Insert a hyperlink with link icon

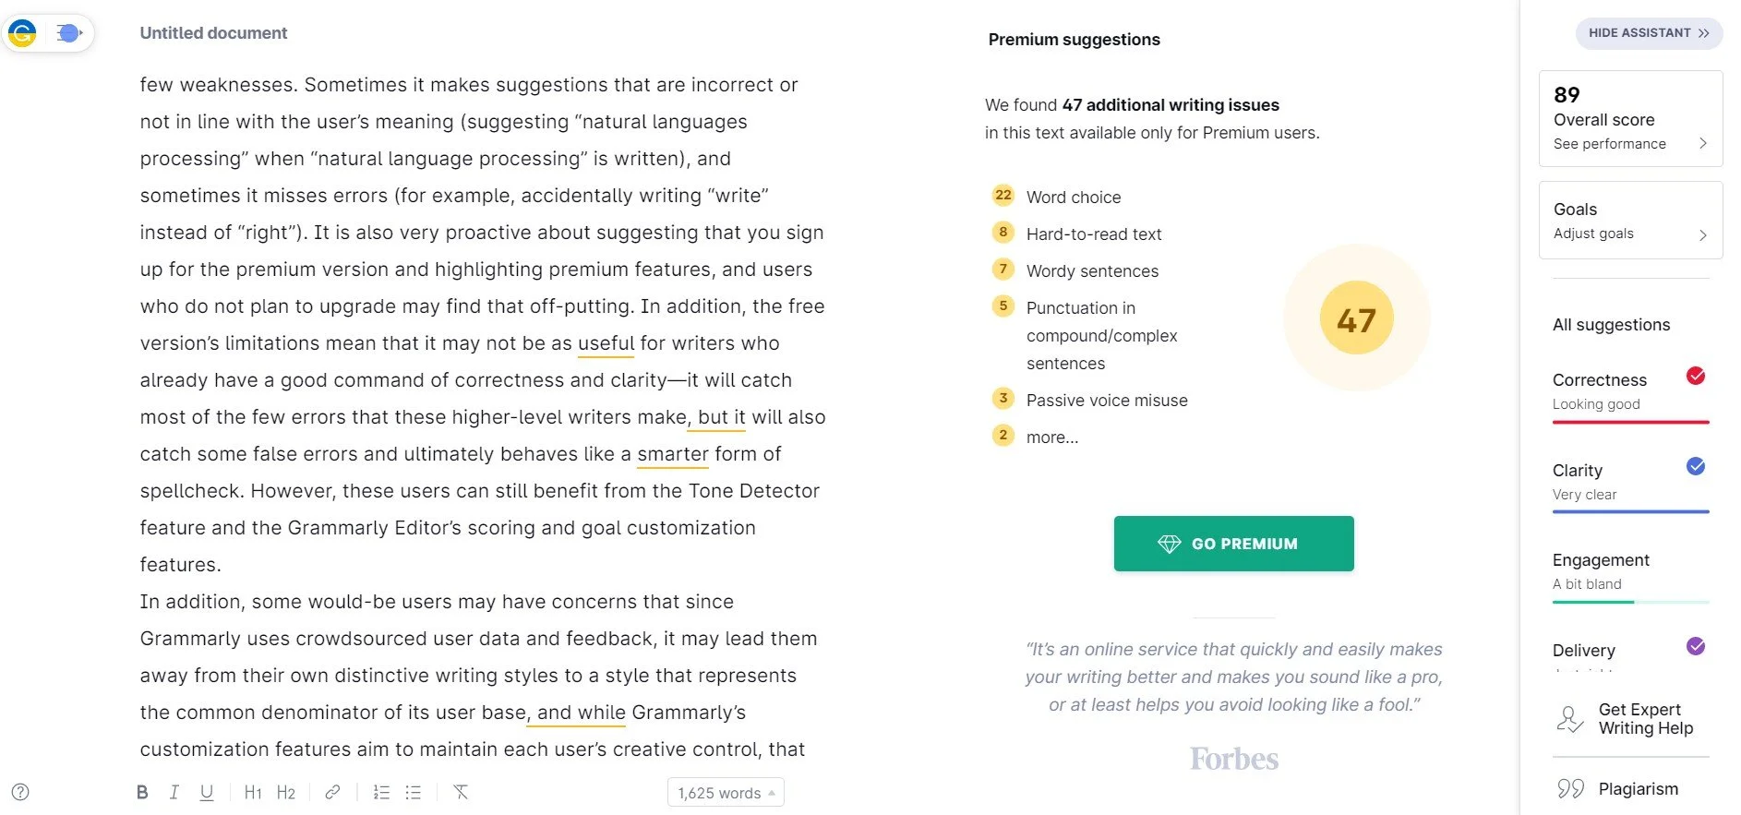pyautogui.click(x=332, y=792)
